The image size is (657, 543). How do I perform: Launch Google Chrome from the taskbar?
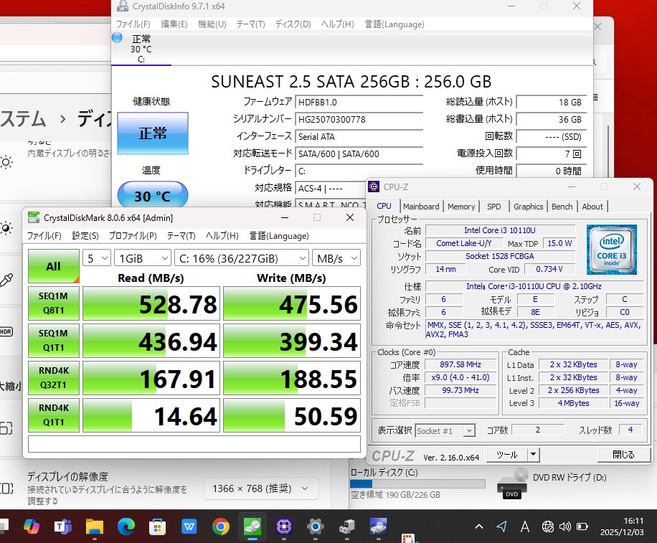tap(221, 527)
